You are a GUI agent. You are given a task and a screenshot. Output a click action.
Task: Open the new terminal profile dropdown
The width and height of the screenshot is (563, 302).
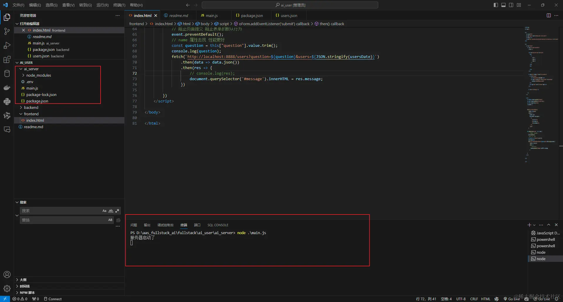(x=534, y=225)
